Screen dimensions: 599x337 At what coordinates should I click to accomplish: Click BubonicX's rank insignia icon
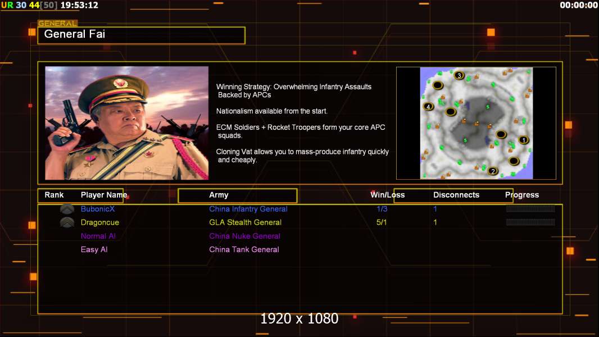coord(67,209)
